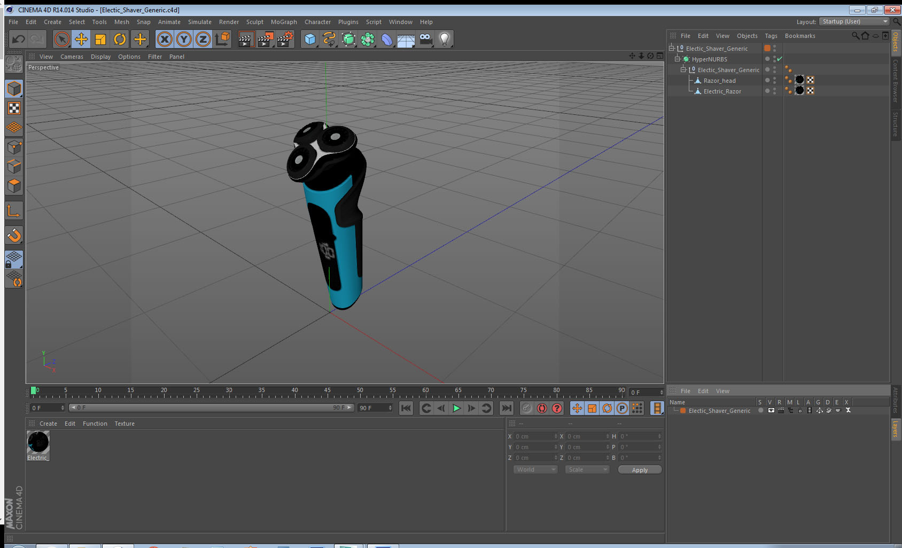
Task: Render to Picture Viewer
Action: (x=266, y=39)
